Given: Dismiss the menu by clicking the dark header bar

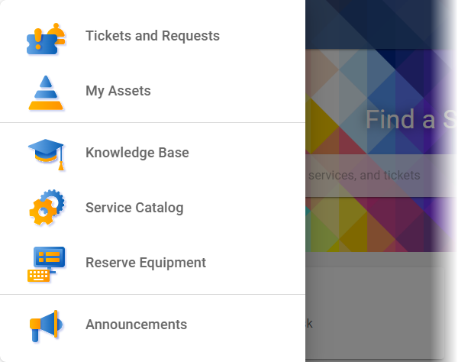Looking at the screenshot, I should pos(381,24).
